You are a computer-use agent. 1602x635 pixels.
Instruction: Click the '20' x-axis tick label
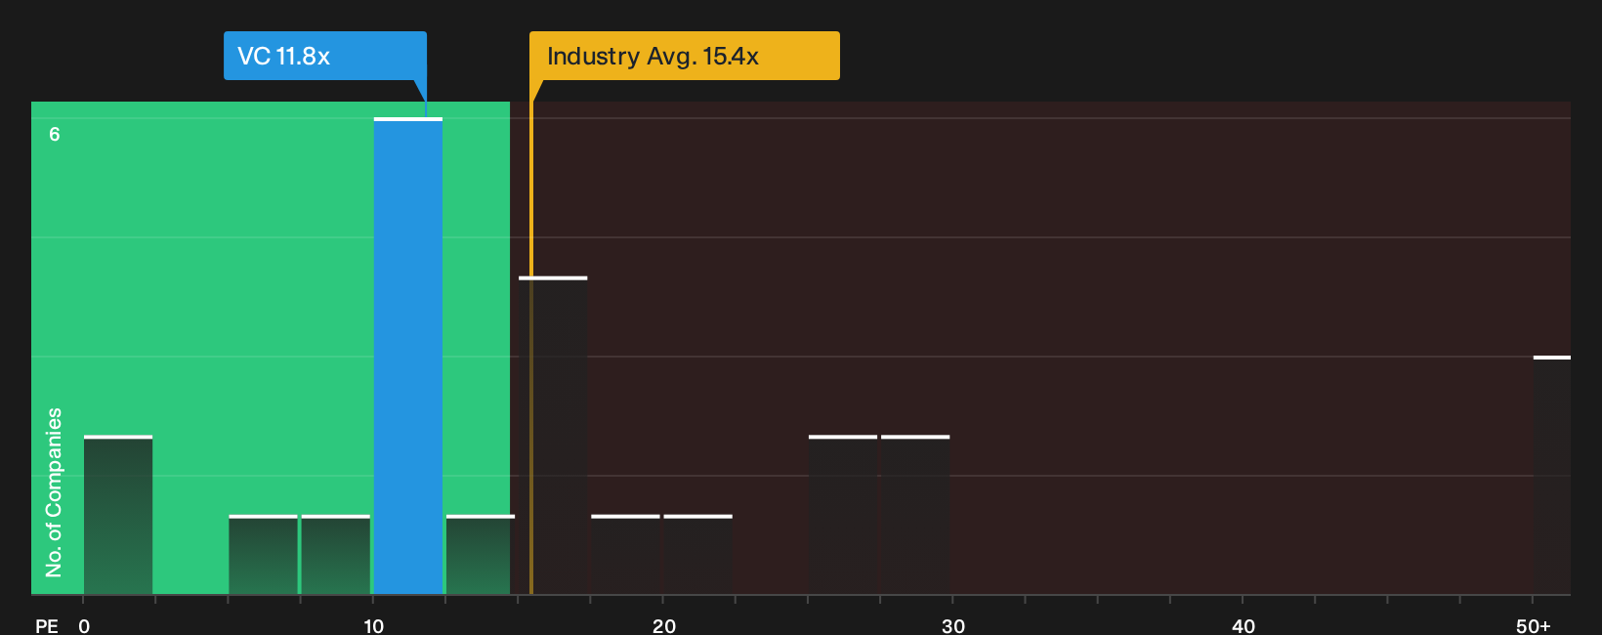(x=664, y=626)
